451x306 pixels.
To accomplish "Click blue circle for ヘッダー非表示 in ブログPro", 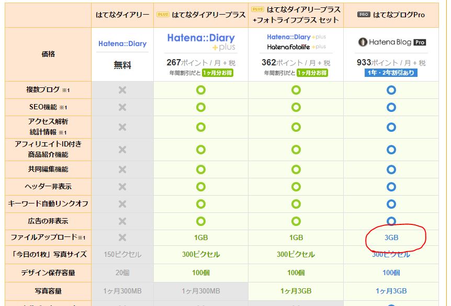I will 391,187.
